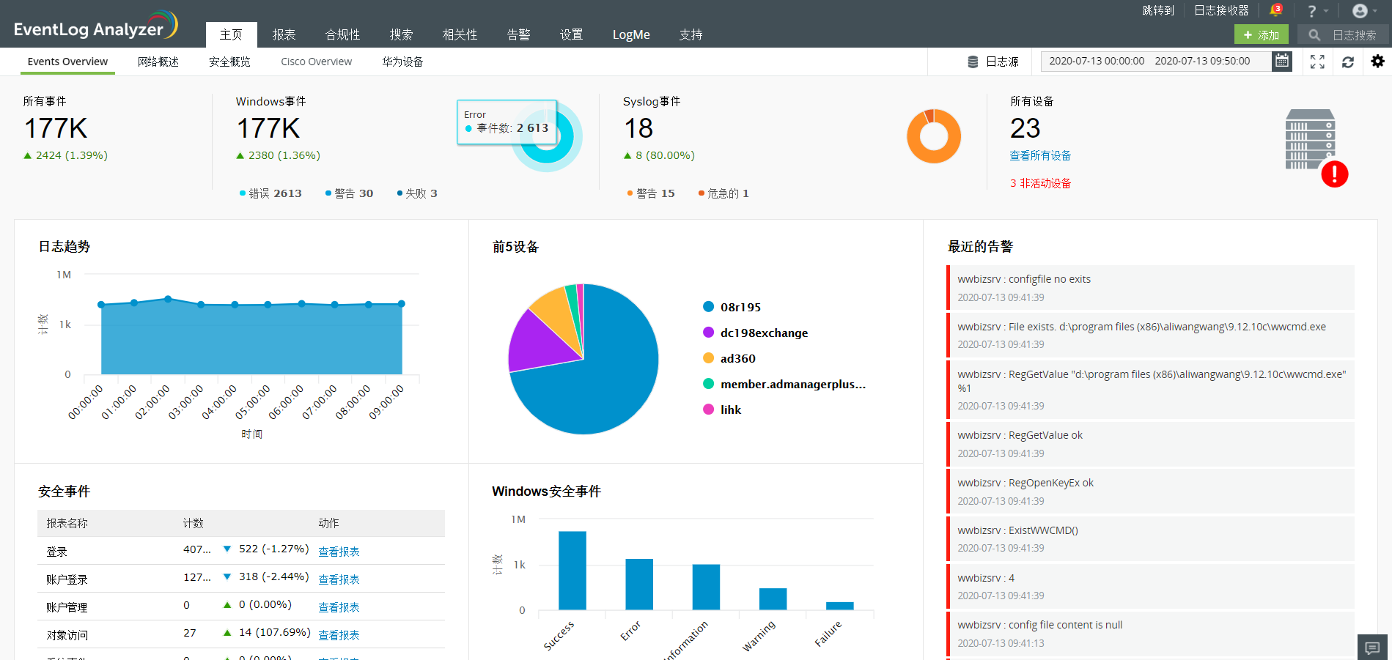1392x660 pixels.
Task: Click the Failure bar in Windows chart
Action: (839, 606)
